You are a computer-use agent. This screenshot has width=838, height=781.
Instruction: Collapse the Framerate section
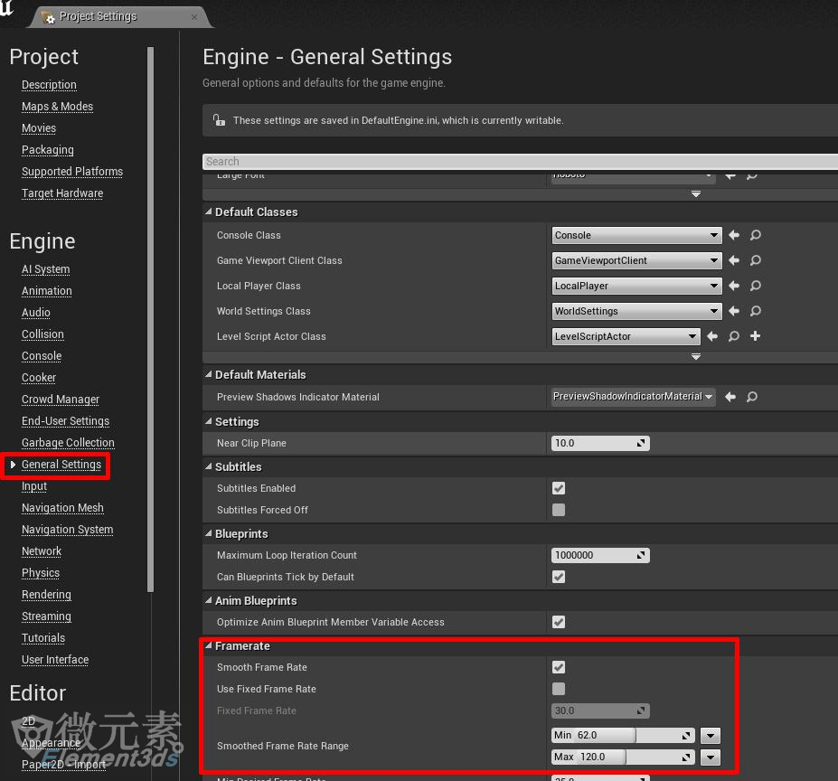(x=209, y=645)
